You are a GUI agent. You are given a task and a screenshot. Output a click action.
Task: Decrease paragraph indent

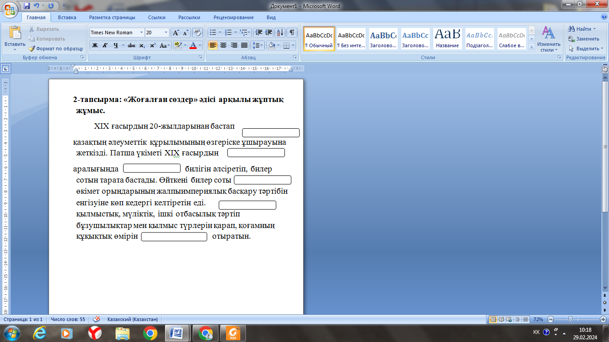(x=258, y=33)
